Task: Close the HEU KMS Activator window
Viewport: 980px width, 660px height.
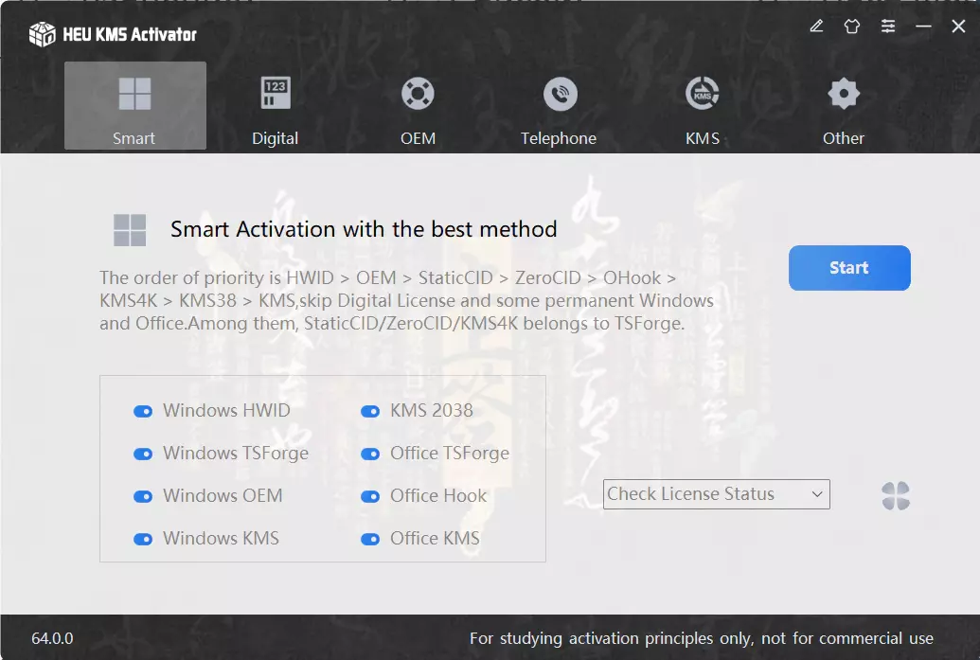Action: tap(958, 26)
